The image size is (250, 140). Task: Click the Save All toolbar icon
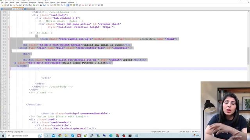coord(11,5)
